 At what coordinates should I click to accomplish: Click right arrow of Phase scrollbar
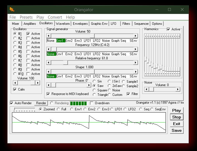[x=89, y=85]
